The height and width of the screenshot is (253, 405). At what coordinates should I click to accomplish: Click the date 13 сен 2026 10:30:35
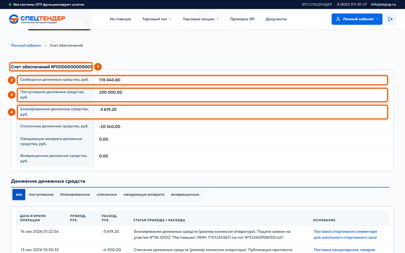click(39, 250)
